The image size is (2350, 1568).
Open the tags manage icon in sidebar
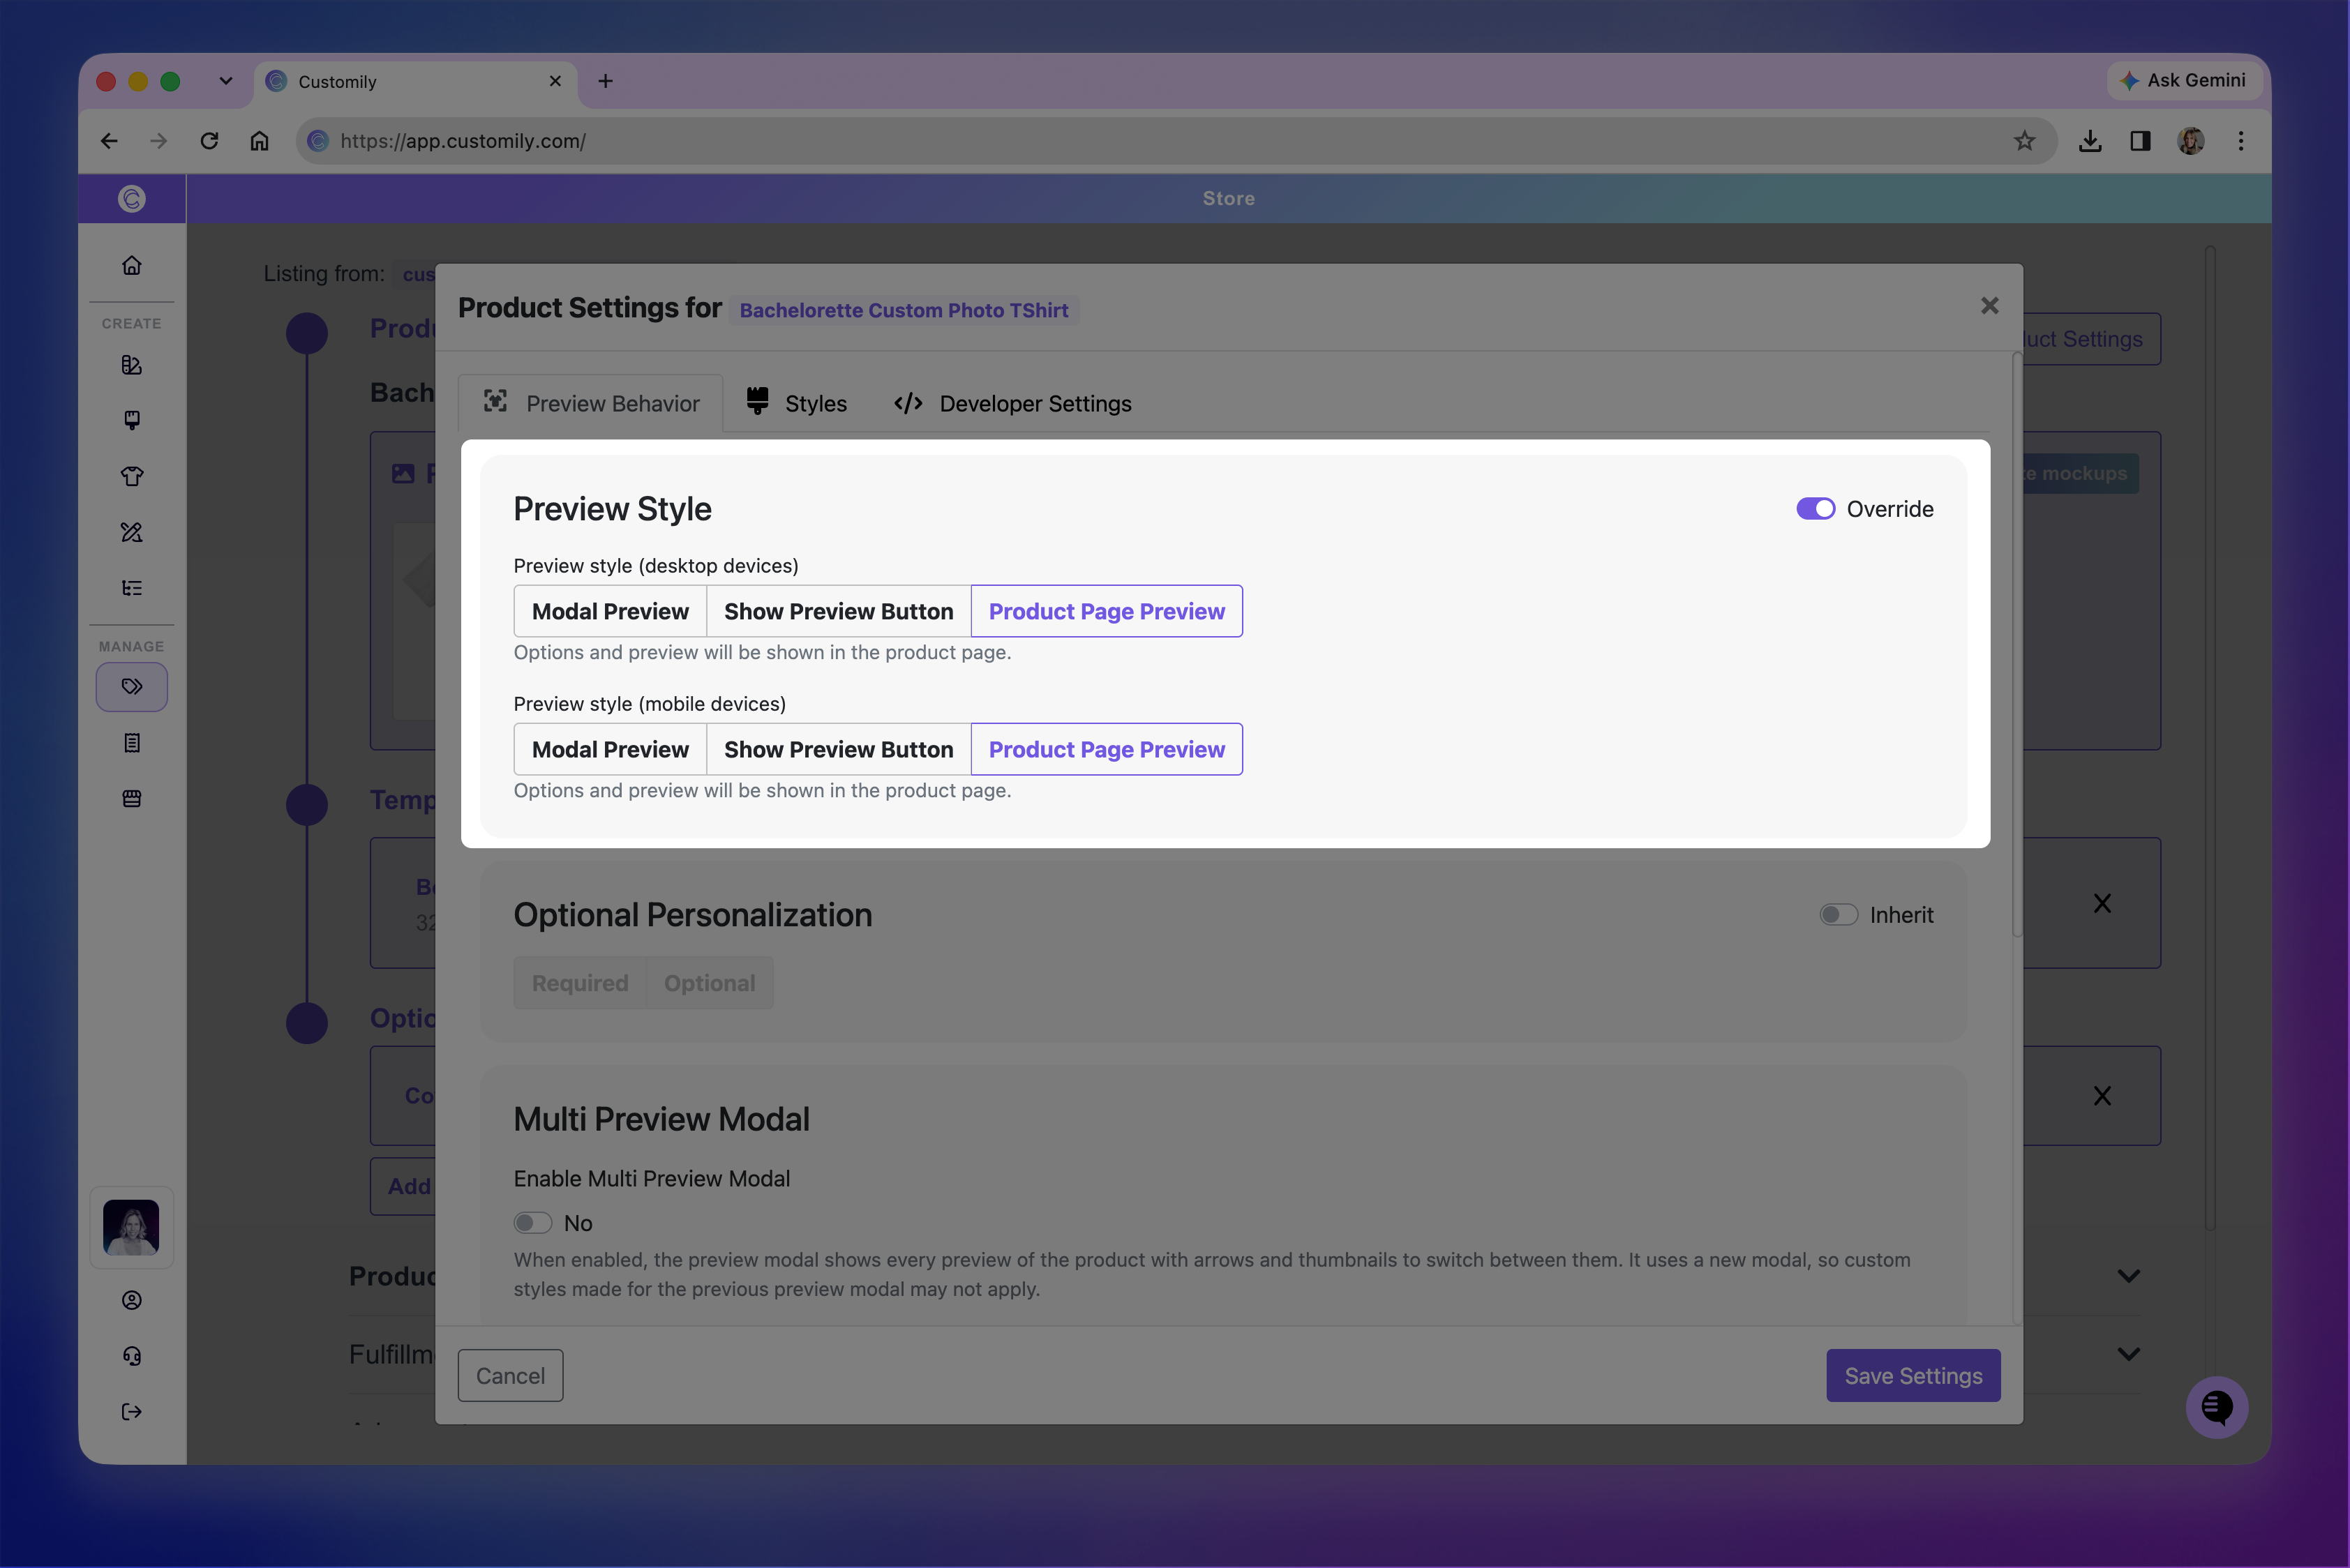131,687
